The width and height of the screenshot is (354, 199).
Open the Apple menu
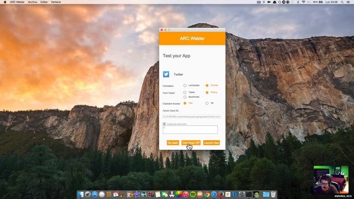click(x=5, y=2)
